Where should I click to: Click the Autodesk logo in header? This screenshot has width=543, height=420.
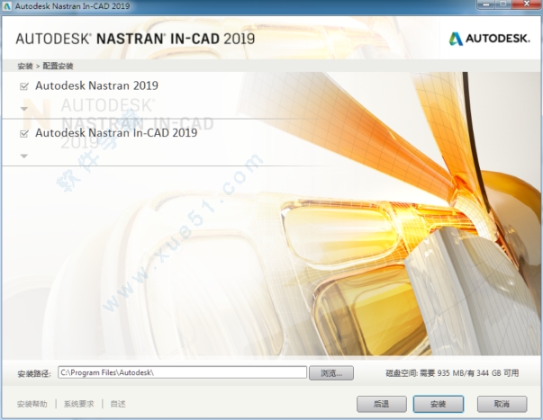pos(489,39)
